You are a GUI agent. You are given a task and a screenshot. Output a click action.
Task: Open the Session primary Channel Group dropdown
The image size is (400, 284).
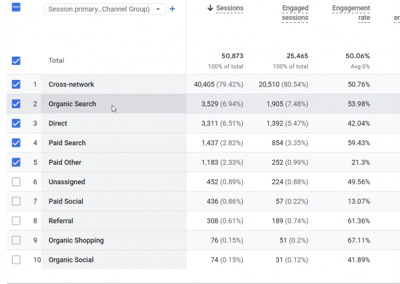(x=105, y=9)
